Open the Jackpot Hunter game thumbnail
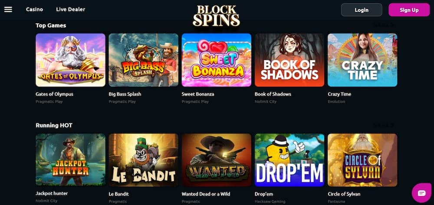Viewport: 434px width, 205px height. pos(71,160)
